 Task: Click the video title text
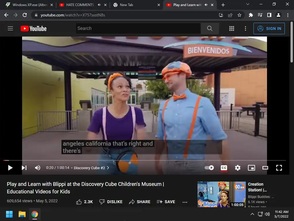85,188
